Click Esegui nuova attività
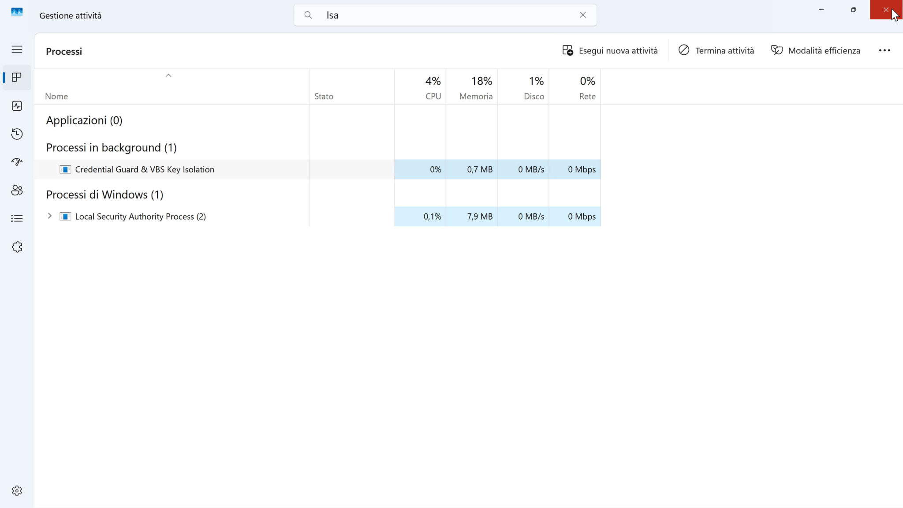 coord(610,50)
